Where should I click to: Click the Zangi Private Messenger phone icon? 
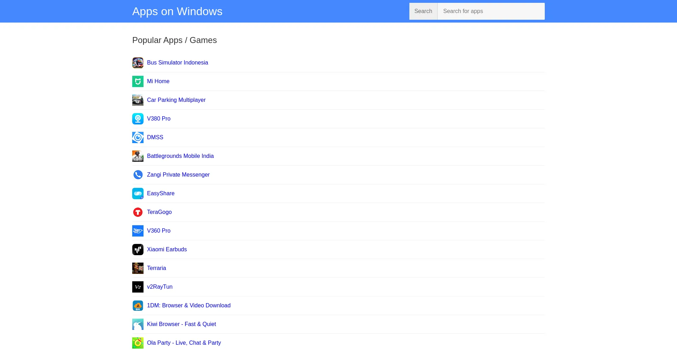(x=138, y=175)
